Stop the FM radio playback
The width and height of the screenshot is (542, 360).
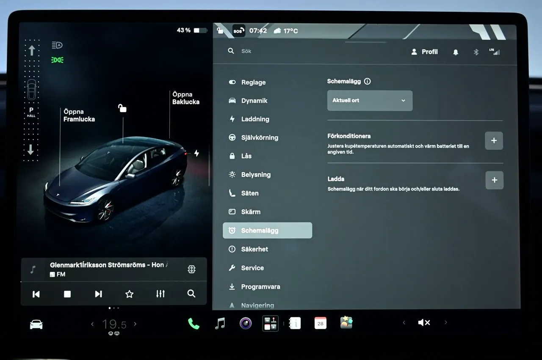pyautogui.click(x=67, y=294)
